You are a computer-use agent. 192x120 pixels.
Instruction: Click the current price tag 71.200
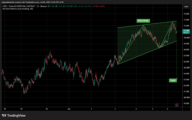tap(186, 31)
